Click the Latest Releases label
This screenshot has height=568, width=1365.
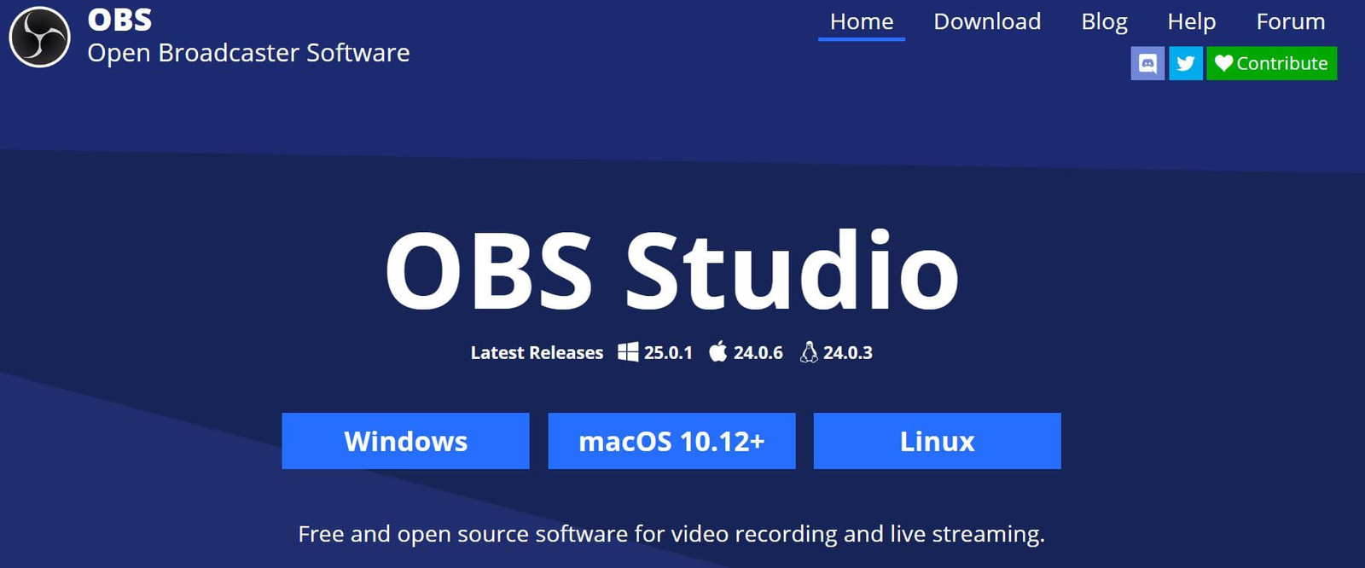click(x=537, y=352)
